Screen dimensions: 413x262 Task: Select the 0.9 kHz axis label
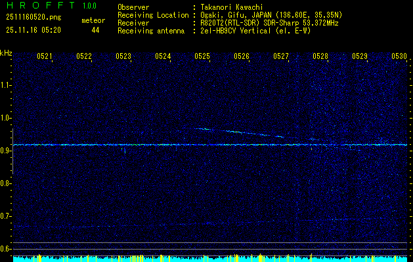pyautogui.click(x=5, y=151)
